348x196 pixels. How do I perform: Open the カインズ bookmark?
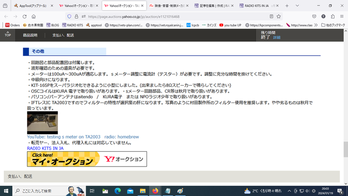209,25
